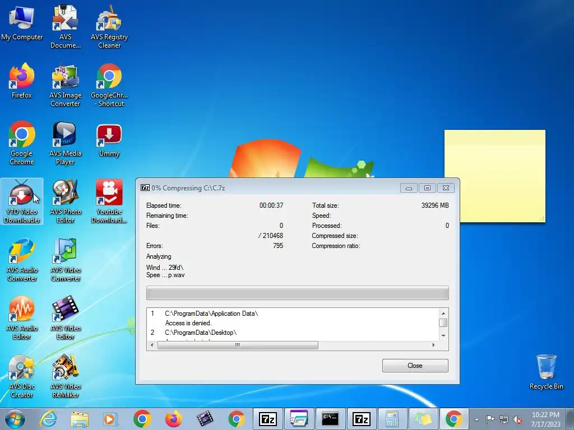Image resolution: width=574 pixels, height=430 pixels.
Task: Select the Firefox desktop shortcut
Action: (x=22, y=81)
